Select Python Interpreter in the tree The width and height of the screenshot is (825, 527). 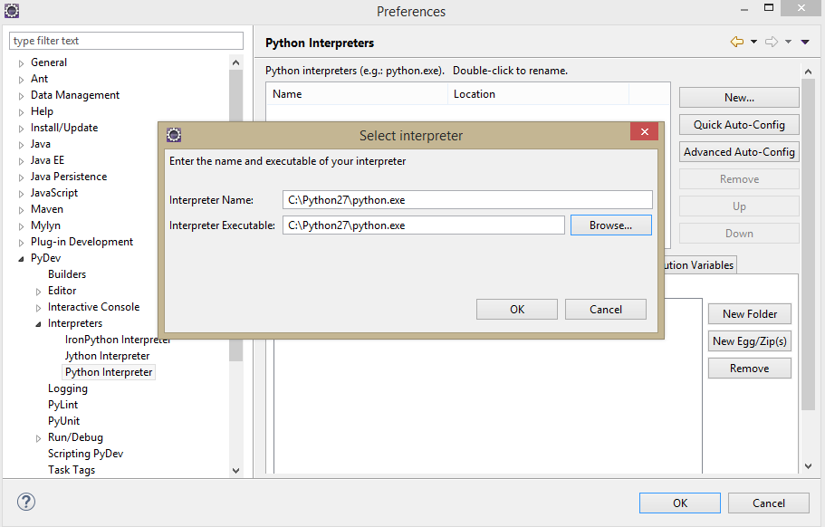[109, 372]
